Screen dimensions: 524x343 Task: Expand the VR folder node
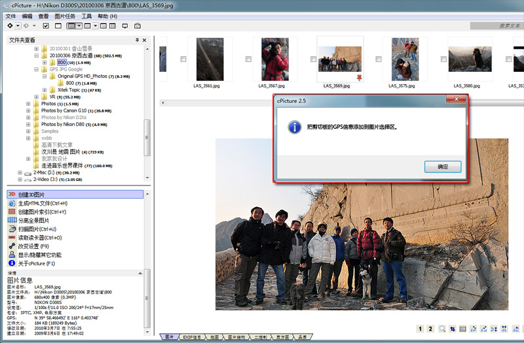pos(35,97)
